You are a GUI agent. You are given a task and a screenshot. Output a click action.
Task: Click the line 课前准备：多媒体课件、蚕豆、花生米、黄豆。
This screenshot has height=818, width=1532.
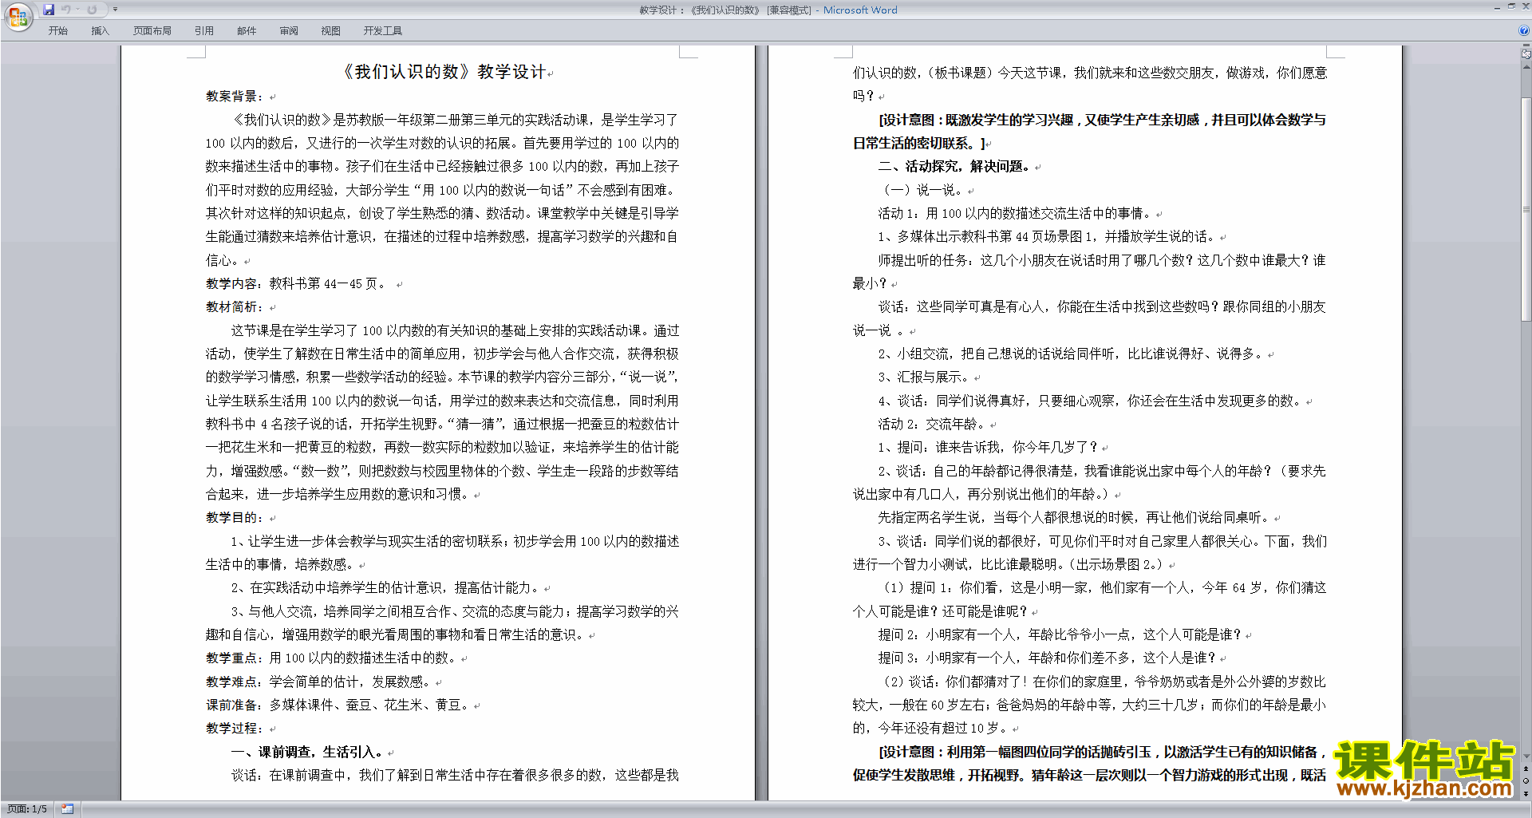pyautogui.click(x=338, y=705)
